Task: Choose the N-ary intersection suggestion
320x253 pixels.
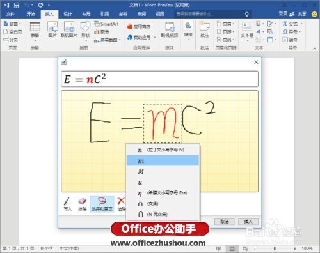Action: 163,214
